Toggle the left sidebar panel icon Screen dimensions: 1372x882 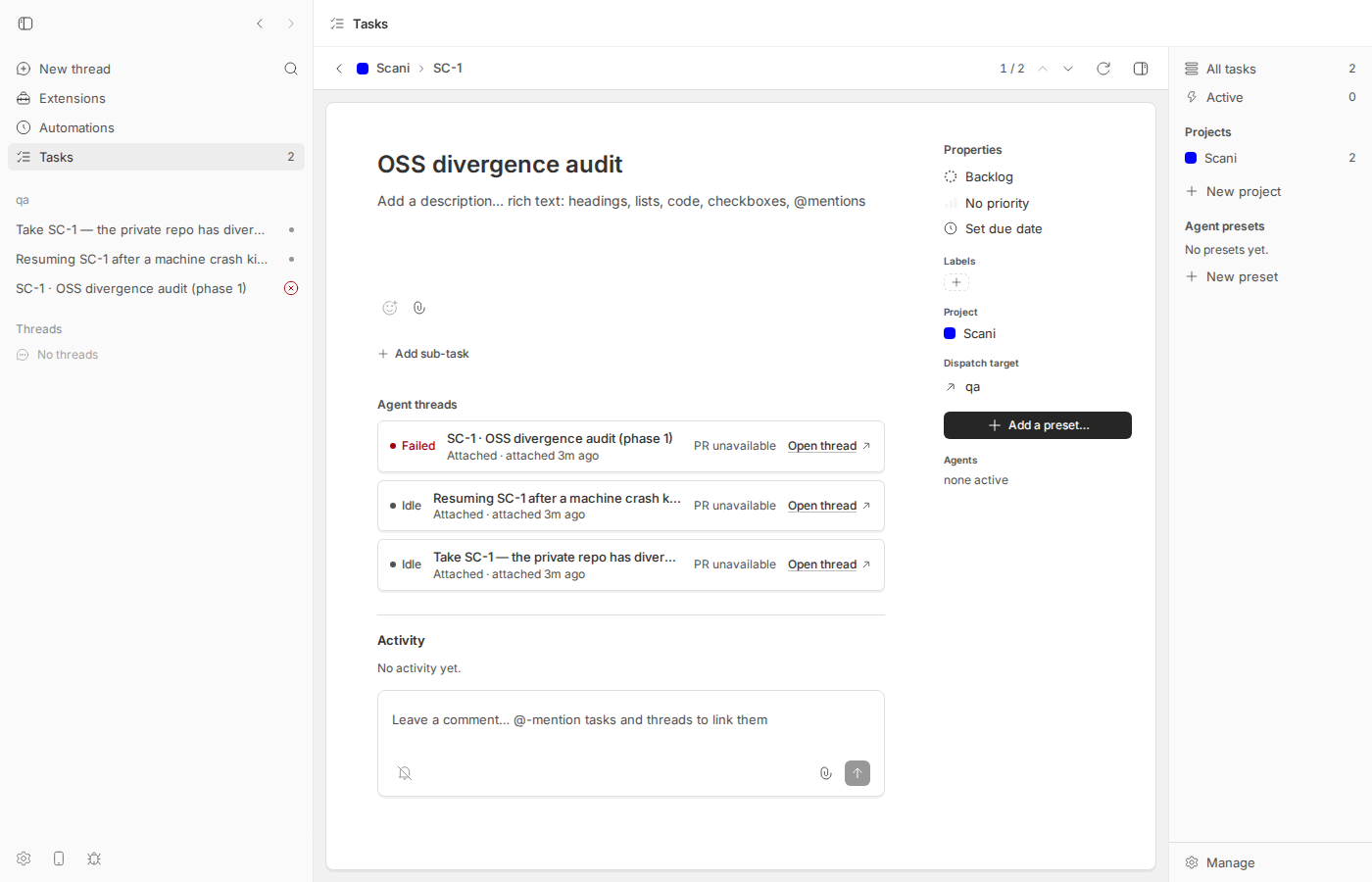click(x=25, y=24)
